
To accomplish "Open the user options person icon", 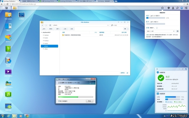I will point(173,8).
